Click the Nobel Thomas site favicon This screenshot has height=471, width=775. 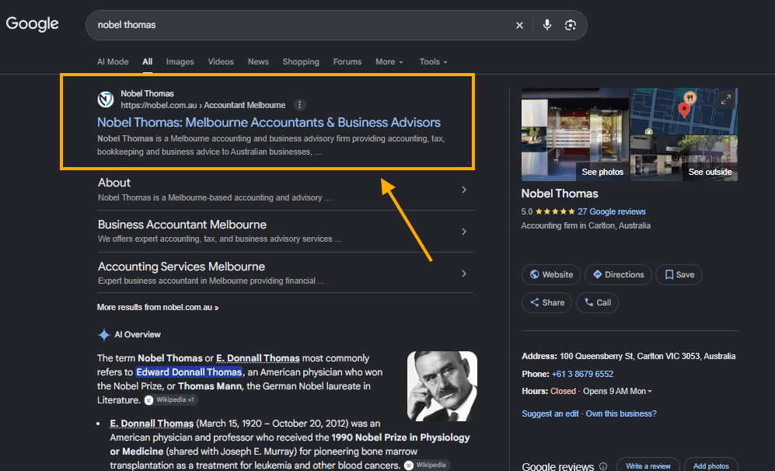pyautogui.click(x=105, y=99)
